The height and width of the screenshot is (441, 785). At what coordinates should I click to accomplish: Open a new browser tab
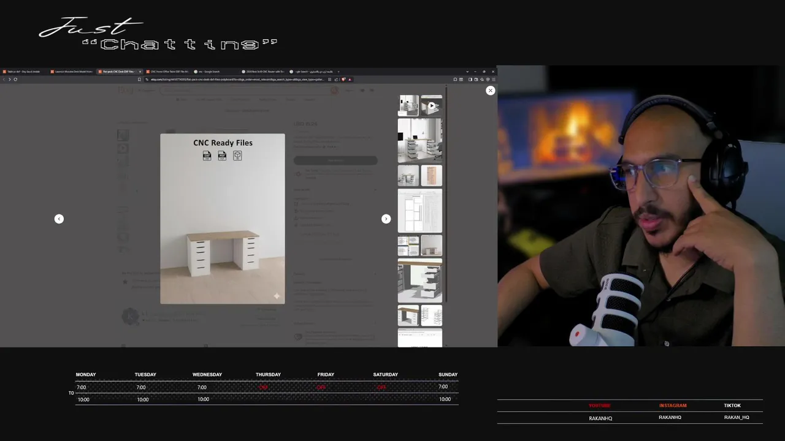click(339, 72)
